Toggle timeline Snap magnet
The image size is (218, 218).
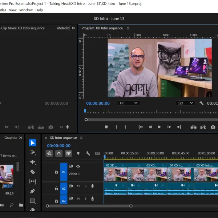tap(59, 153)
